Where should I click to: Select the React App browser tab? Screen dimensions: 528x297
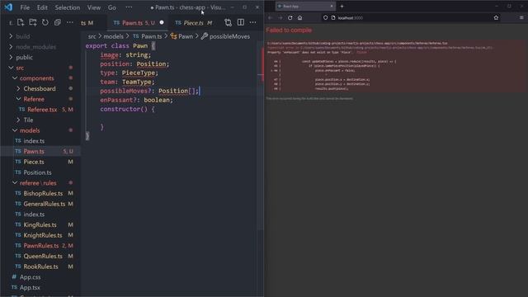click(305, 6)
